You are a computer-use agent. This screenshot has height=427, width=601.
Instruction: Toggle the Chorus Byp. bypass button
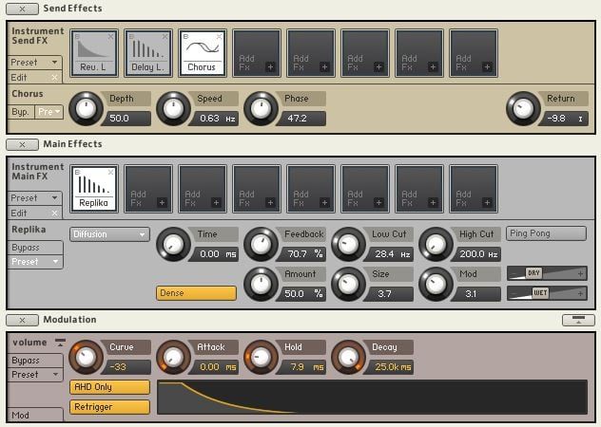[20, 112]
